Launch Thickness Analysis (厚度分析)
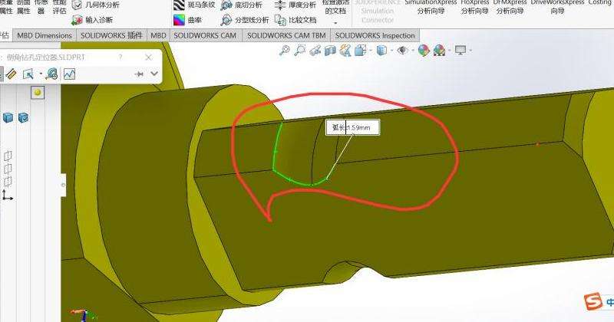 point(295,5)
